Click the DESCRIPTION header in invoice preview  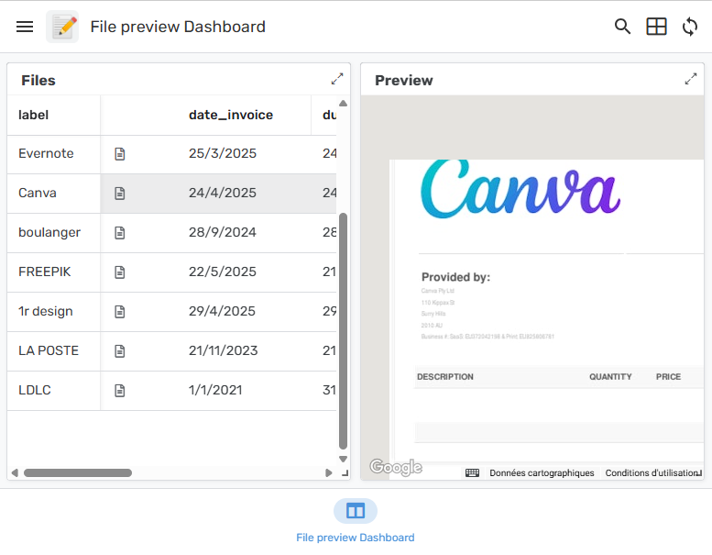pos(445,377)
